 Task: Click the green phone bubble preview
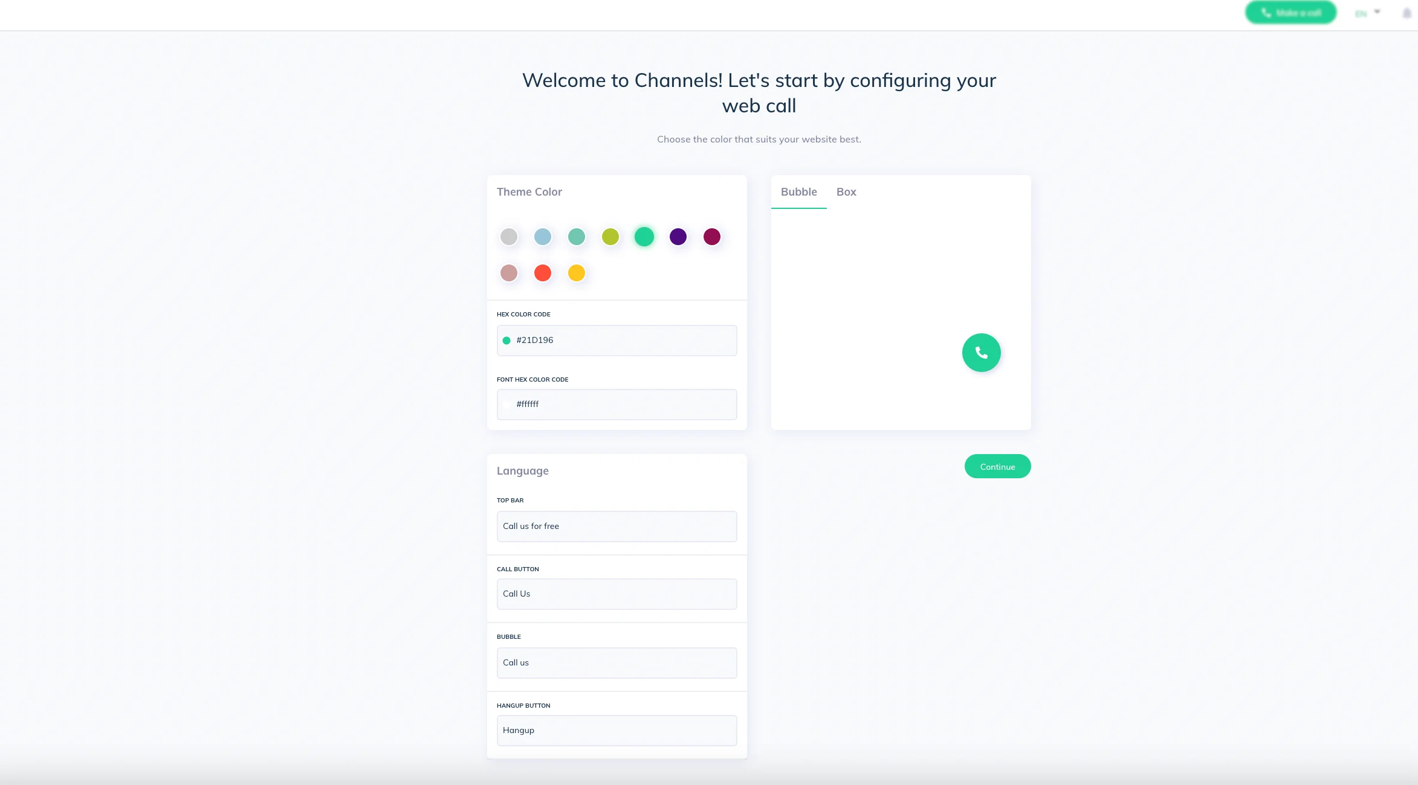click(981, 353)
